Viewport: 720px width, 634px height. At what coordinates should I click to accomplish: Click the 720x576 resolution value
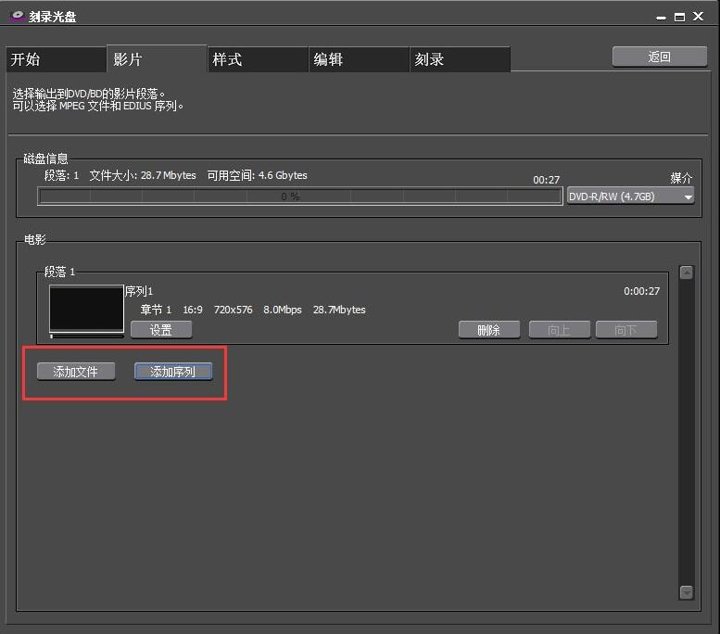click(234, 310)
